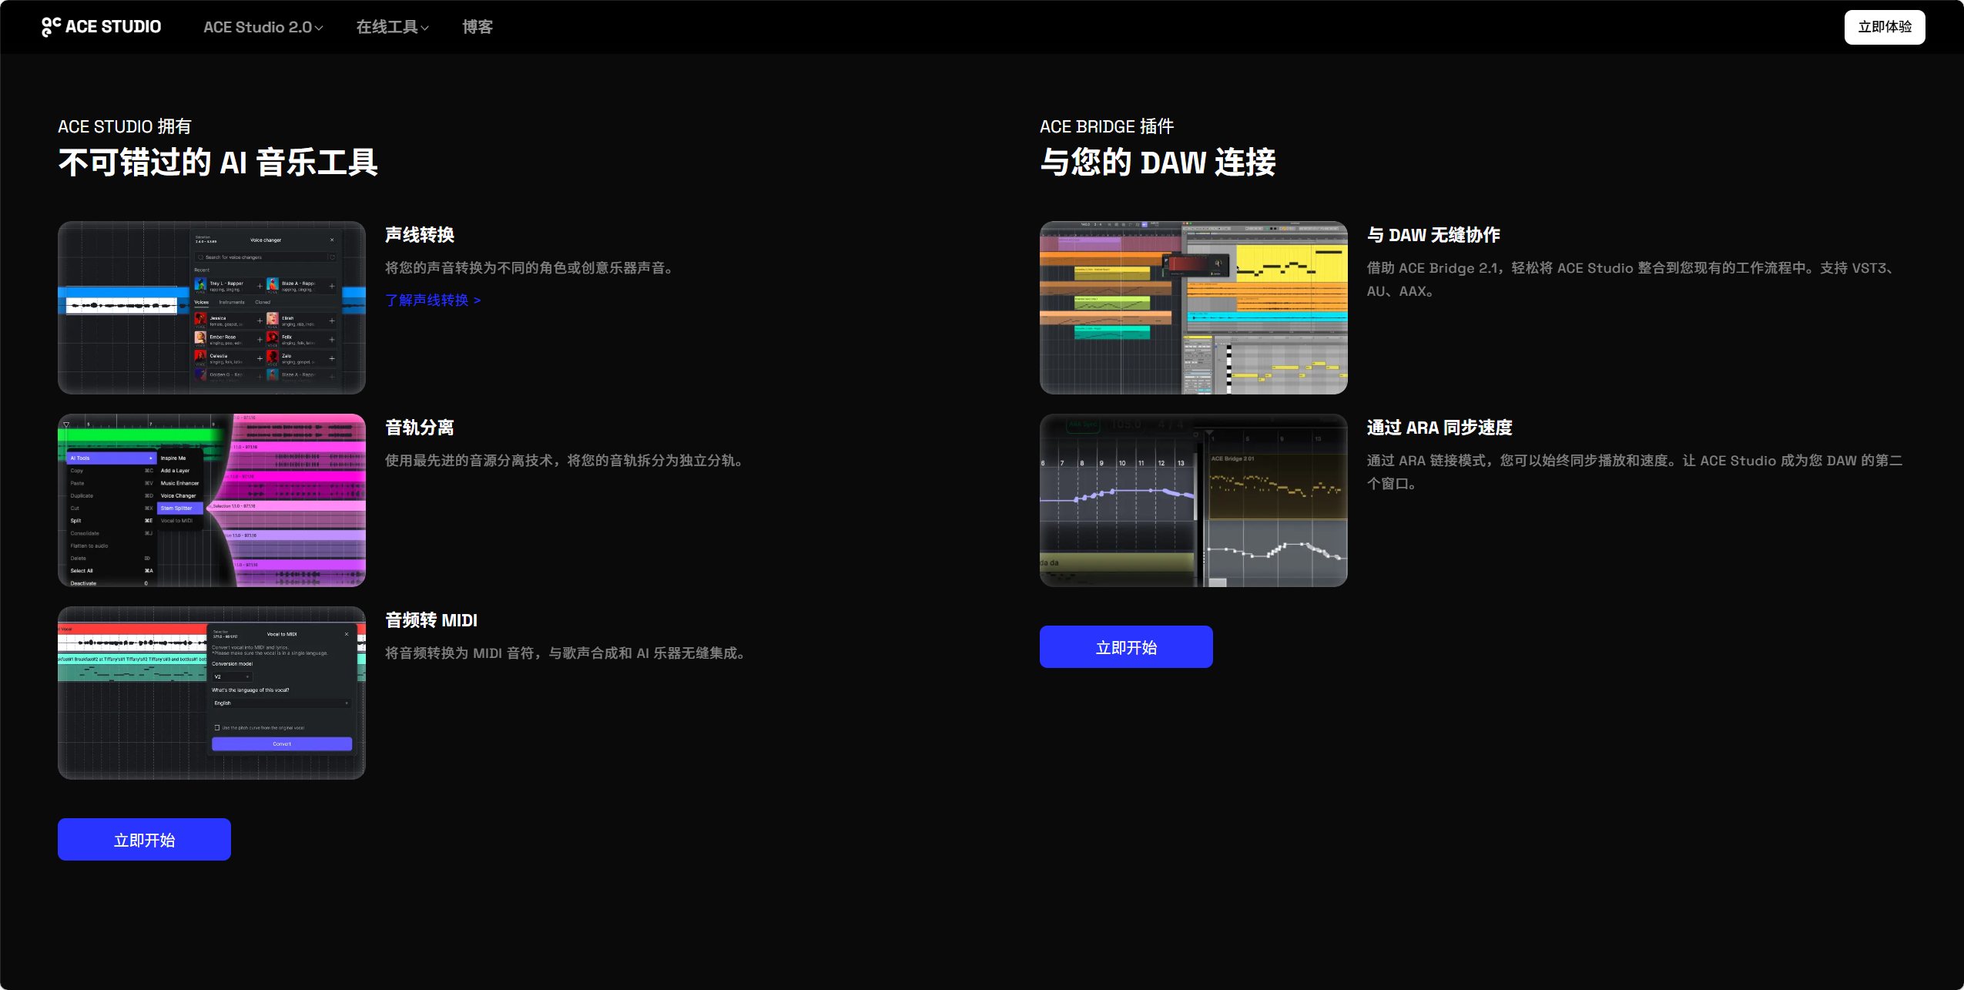1964x990 pixels.
Task: Click the 不可错过的 AI 音乐工具 title
Action: click(218, 163)
